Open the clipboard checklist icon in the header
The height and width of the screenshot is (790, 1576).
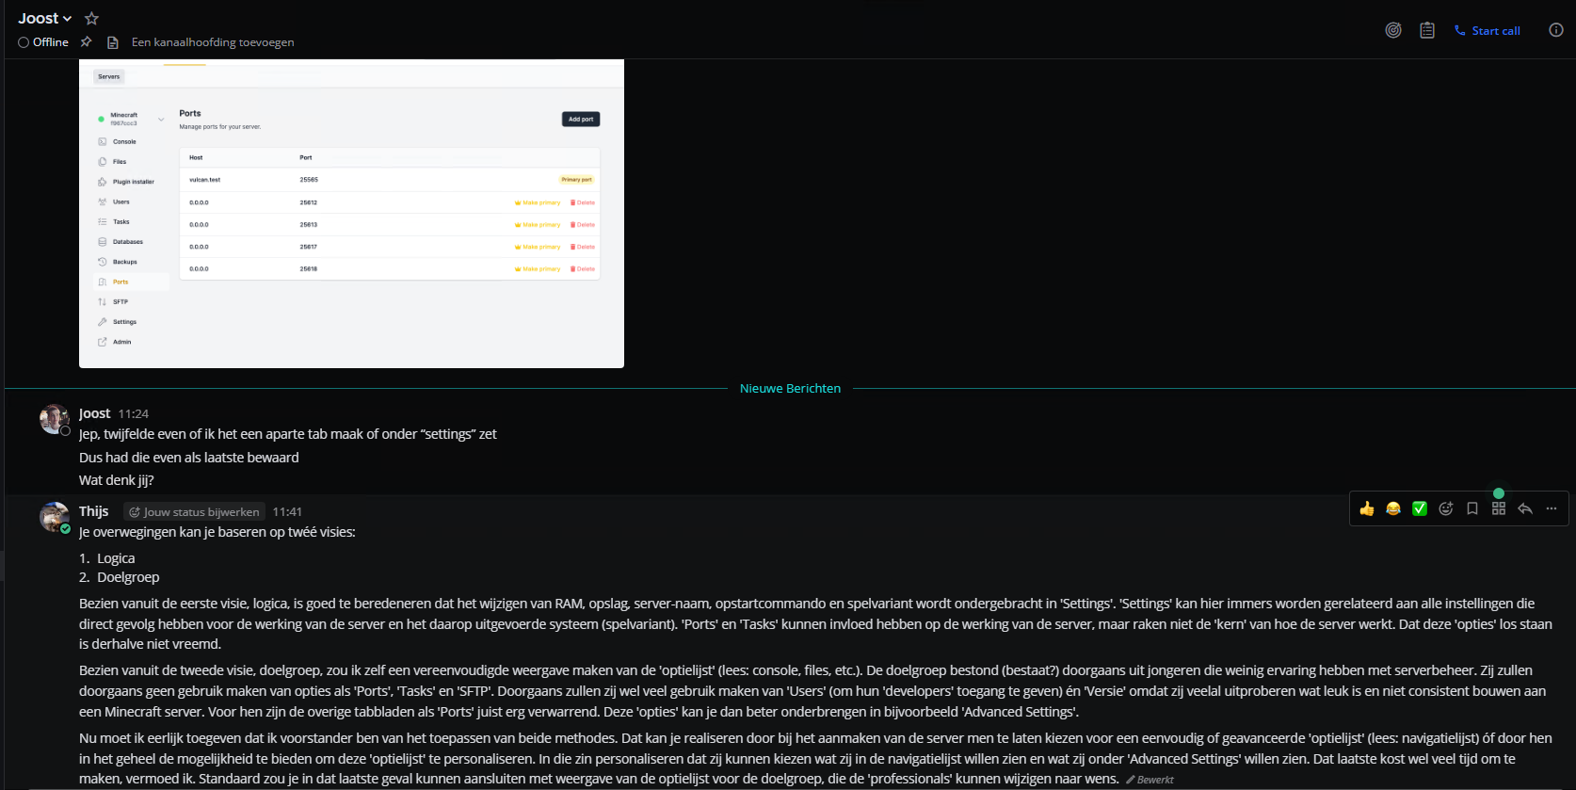pos(1427,30)
